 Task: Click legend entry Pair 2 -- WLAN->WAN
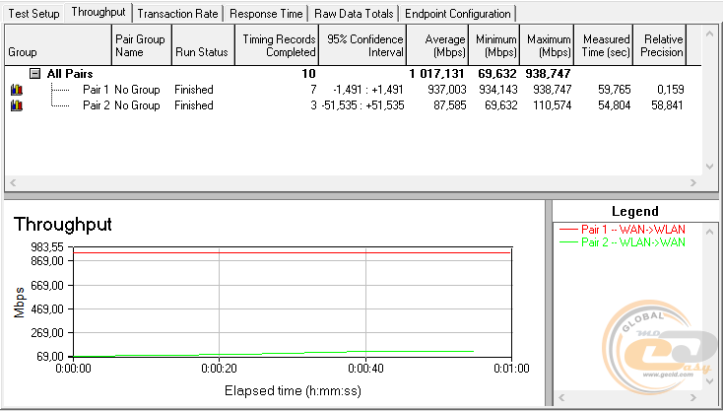[622, 242]
